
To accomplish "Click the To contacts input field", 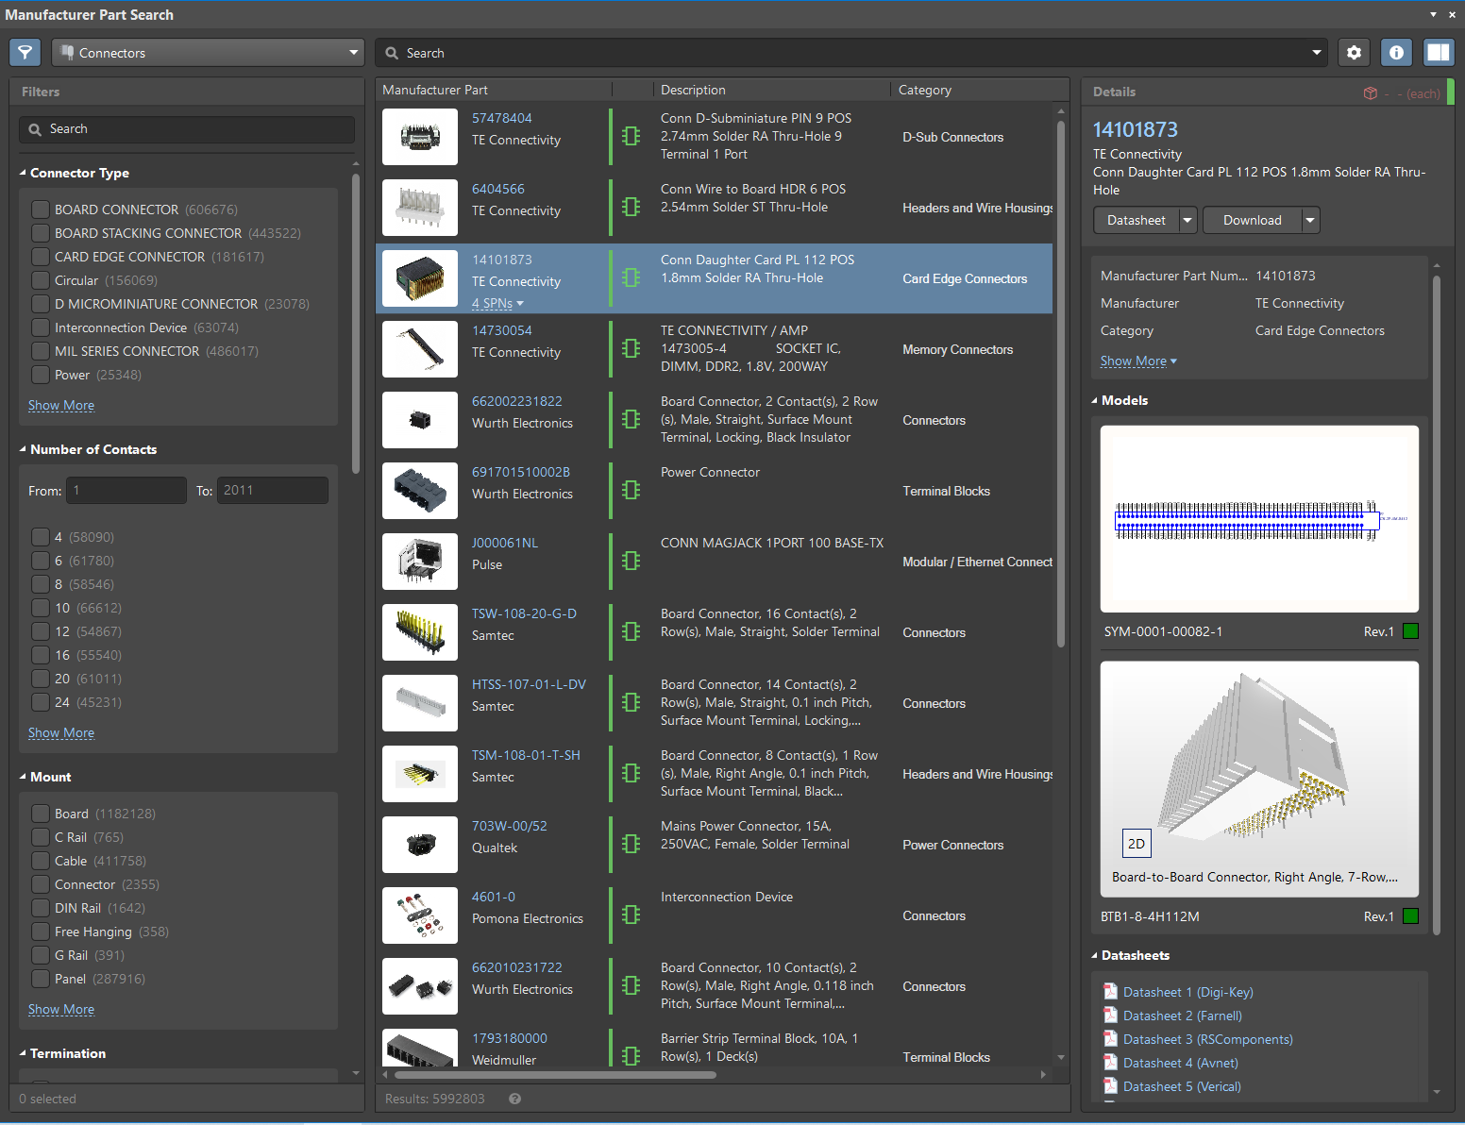I will pyautogui.click(x=273, y=490).
